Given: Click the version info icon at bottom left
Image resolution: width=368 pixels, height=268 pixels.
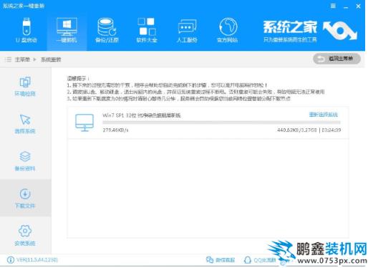Looking at the screenshot, I should [x=11, y=260].
